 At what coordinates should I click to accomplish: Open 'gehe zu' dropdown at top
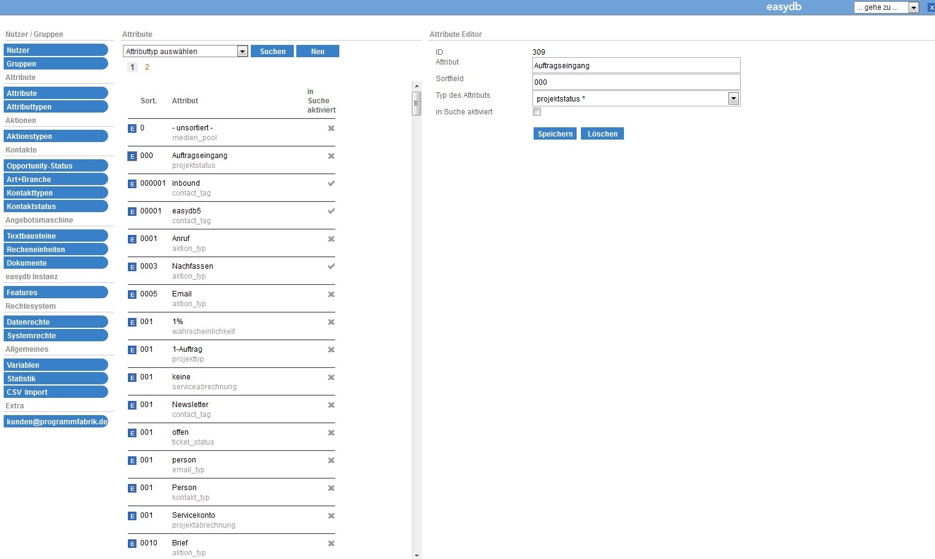pos(886,7)
